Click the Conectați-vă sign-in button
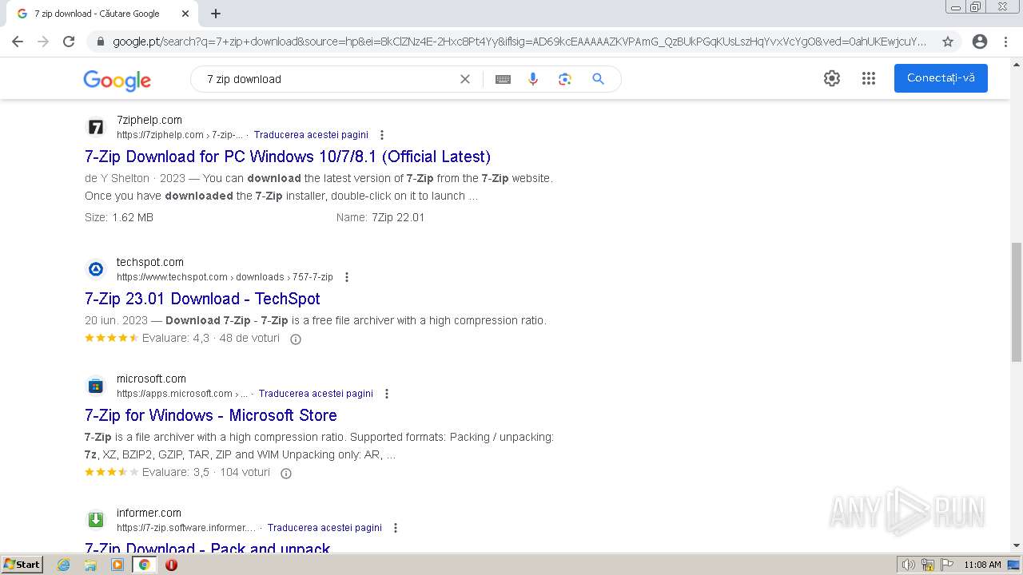The image size is (1023, 575). pos(941,78)
